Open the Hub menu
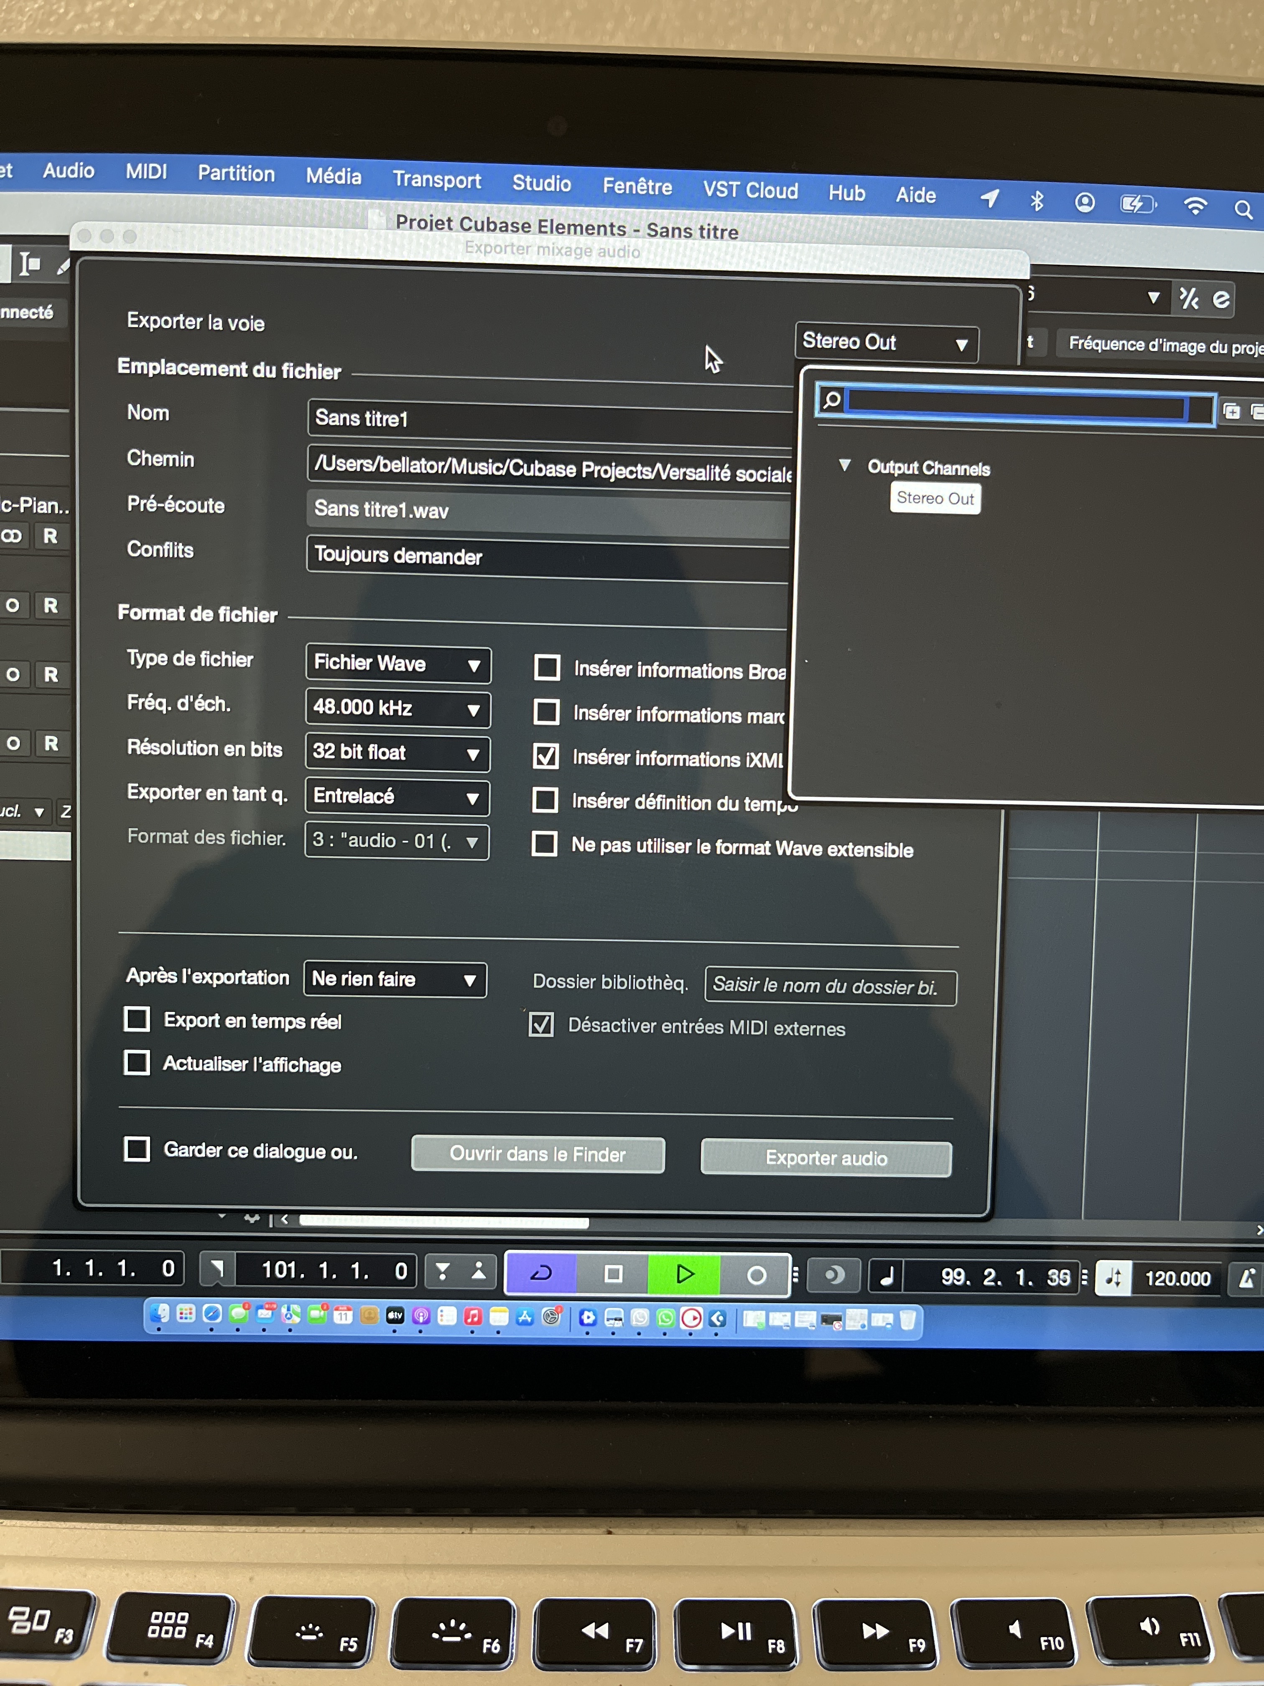This screenshot has width=1264, height=1686. point(846,194)
